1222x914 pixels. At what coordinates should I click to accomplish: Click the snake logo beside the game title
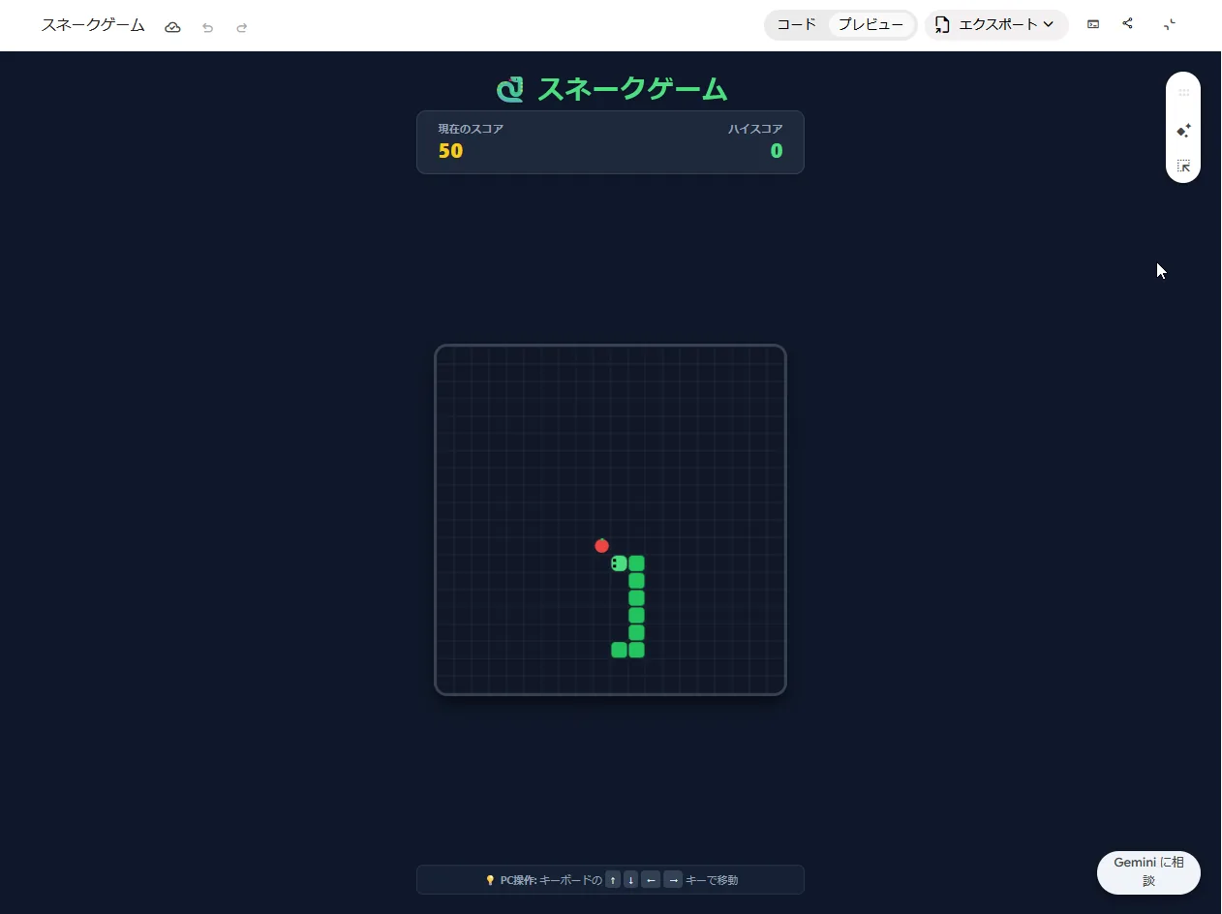510,89
